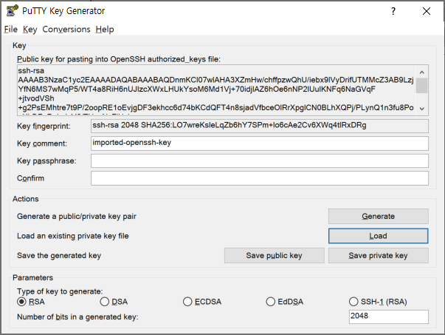Click the Key fingerprint field
This screenshot has width=445, height=335.
click(x=259, y=126)
